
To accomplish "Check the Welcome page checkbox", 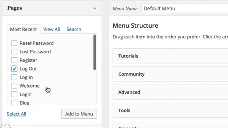I will (x=14, y=86).
